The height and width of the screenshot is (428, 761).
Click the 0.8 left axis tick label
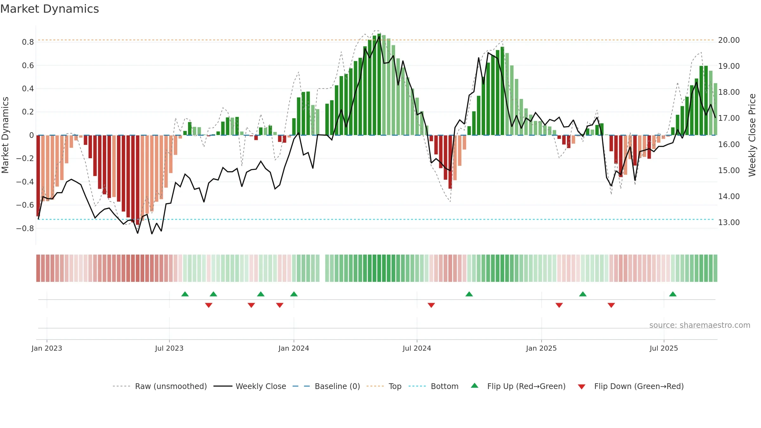pyautogui.click(x=28, y=42)
